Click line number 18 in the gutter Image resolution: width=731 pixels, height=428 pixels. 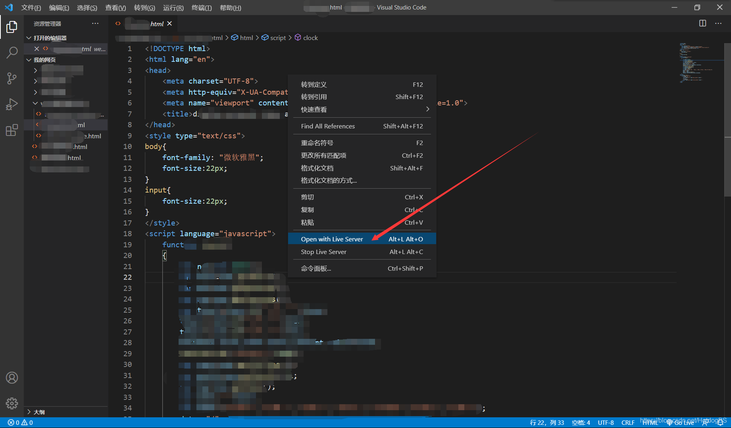click(x=127, y=234)
